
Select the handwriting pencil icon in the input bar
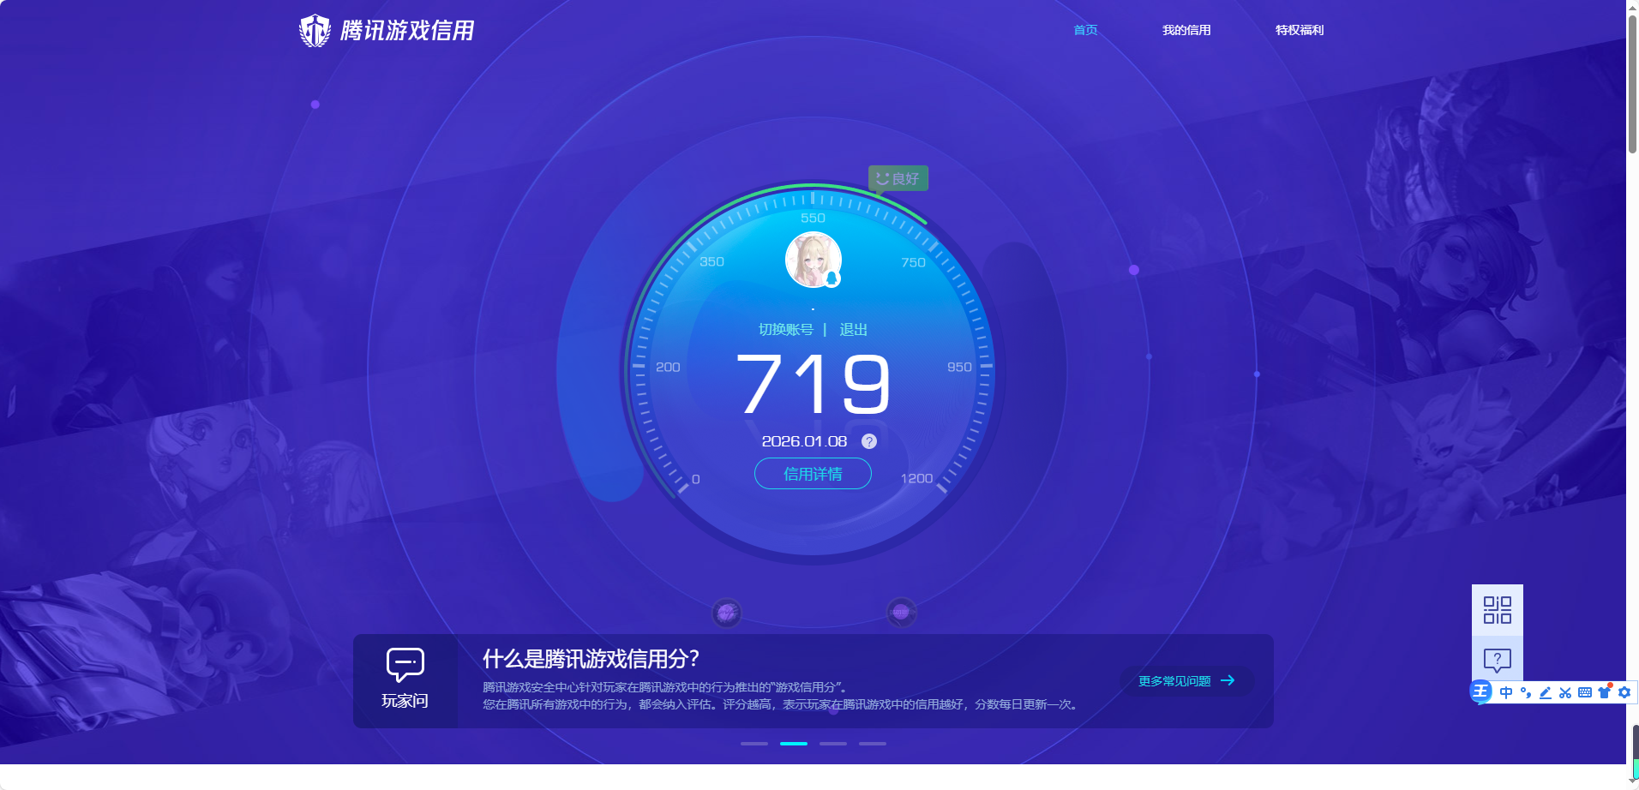1543,692
